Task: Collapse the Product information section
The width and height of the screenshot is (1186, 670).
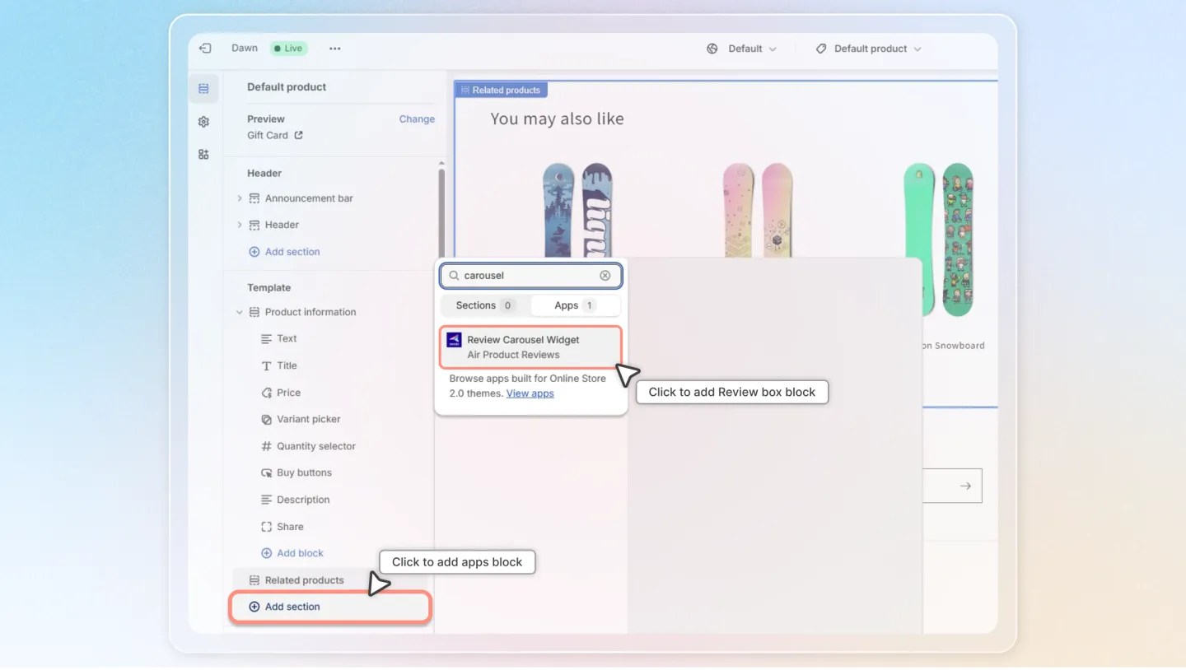Action: (240, 312)
